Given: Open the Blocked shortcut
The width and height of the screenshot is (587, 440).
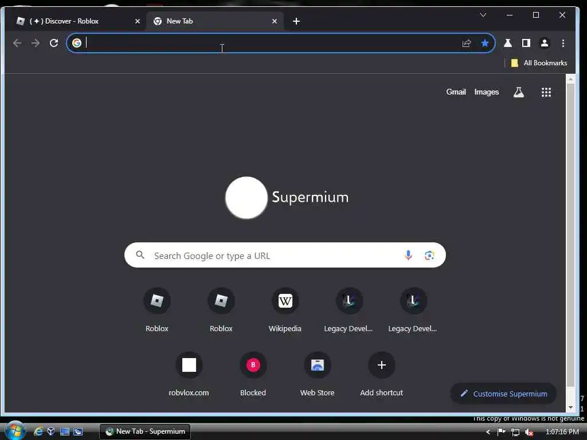Looking at the screenshot, I should 253,374.
